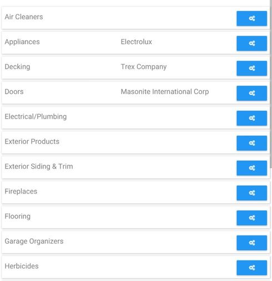The height and width of the screenshot is (281, 272).
Task: Select Trex Company text
Action: pos(144,67)
